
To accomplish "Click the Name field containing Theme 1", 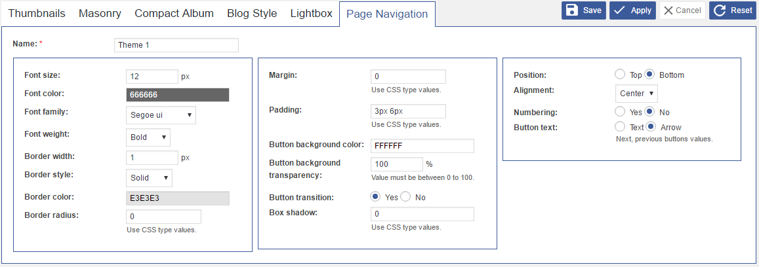I will (x=176, y=45).
